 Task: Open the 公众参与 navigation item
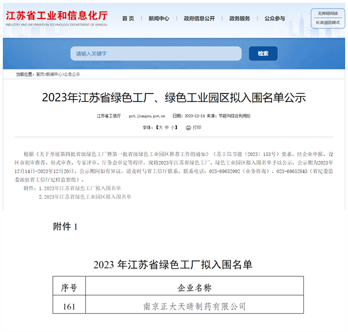point(275,18)
